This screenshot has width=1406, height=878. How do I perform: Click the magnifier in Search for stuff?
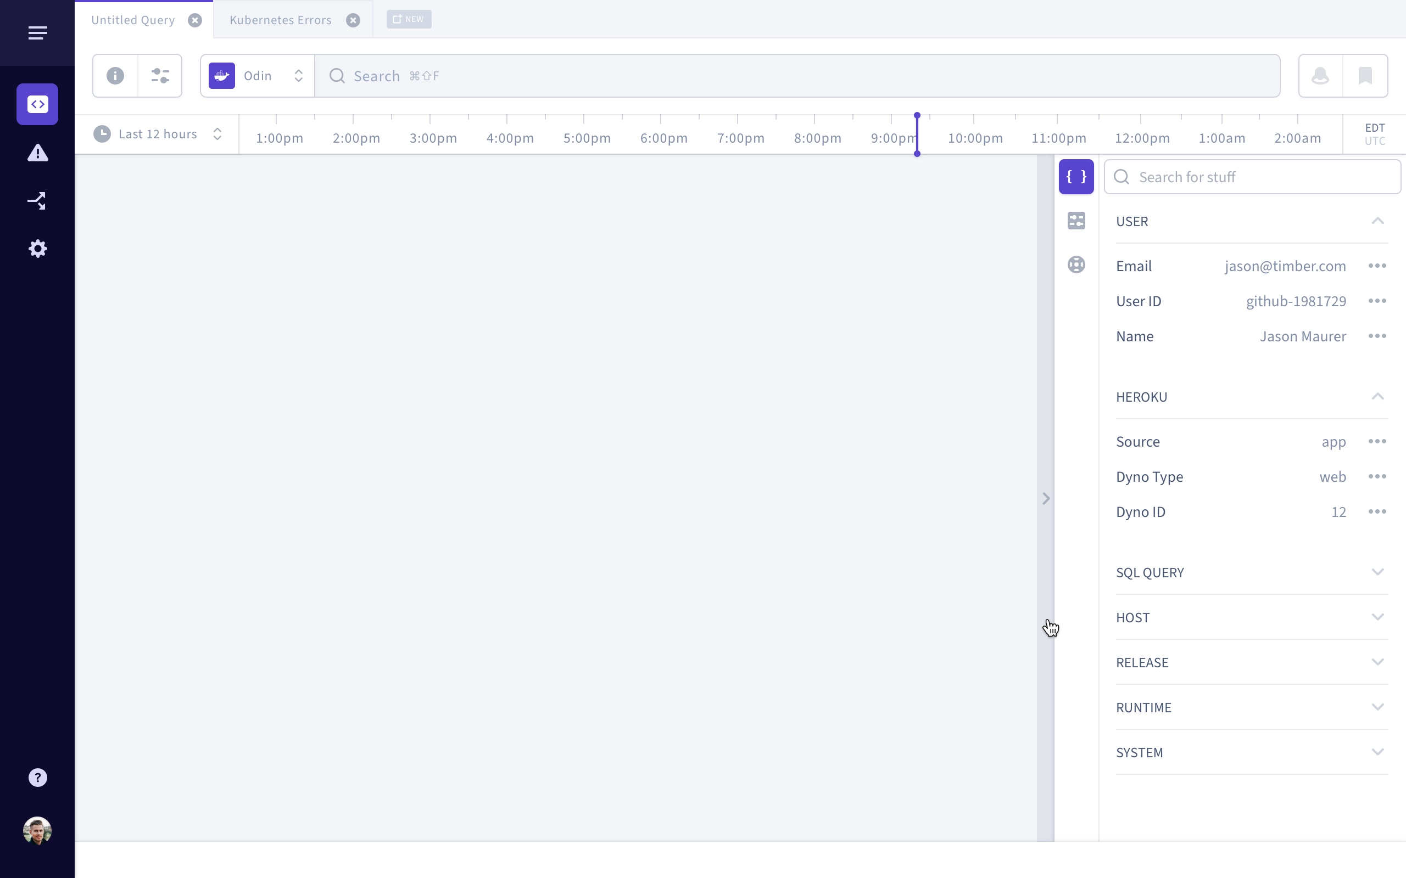tap(1122, 177)
